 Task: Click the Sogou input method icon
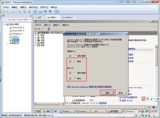click(143, 98)
